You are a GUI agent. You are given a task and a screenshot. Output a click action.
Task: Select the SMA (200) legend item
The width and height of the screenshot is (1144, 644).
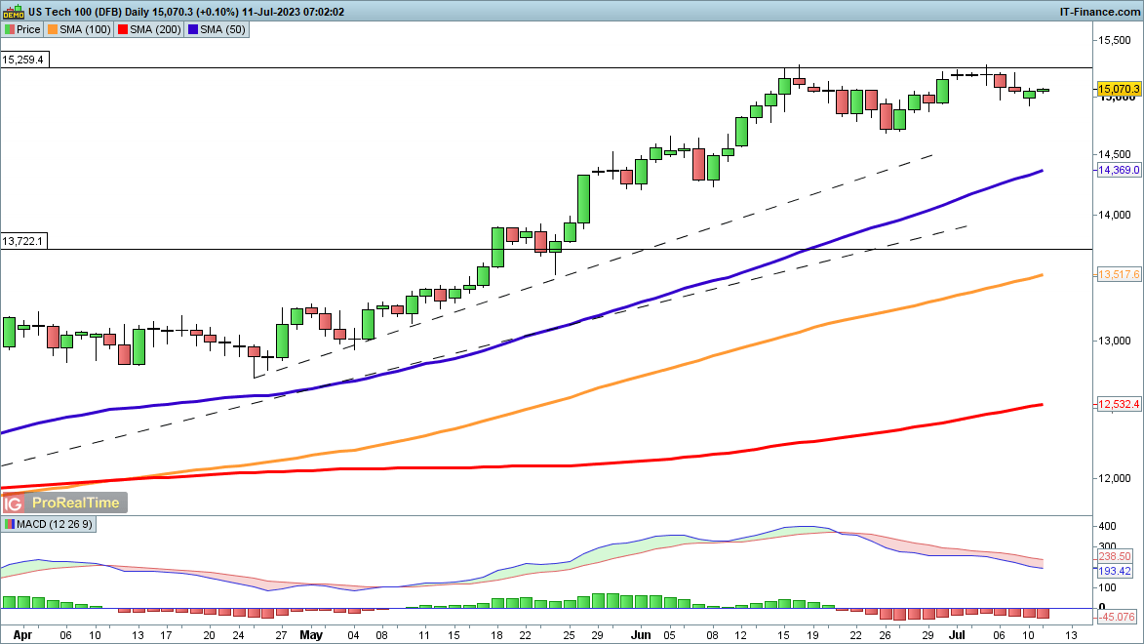(149, 30)
